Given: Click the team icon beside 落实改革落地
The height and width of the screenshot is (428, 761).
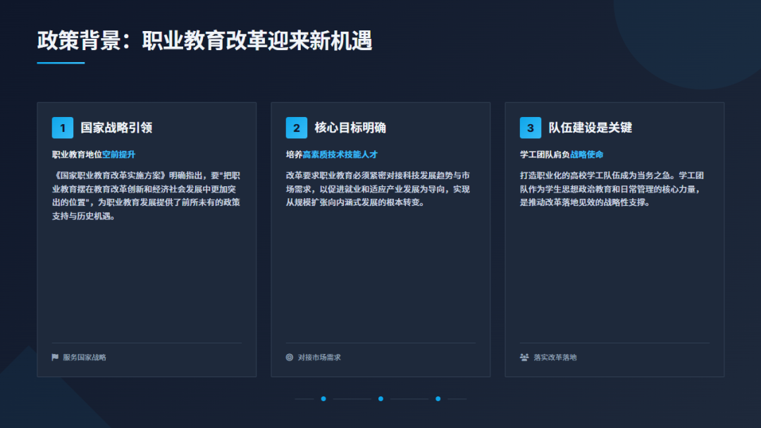Looking at the screenshot, I should pyautogui.click(x=524, y=357).
